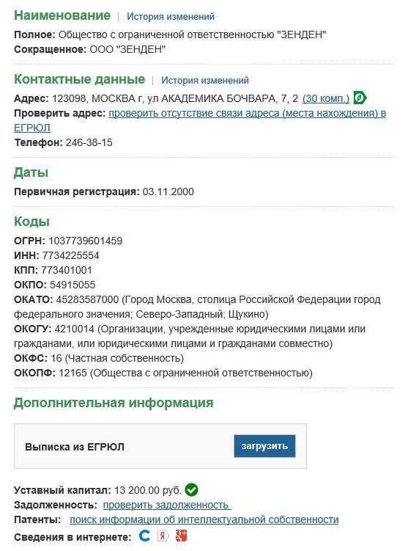Viewport: 405px width, 551px height.
Task: Click the проверить задолженность link
Action: pyautogui.click(x=167, y=505)
